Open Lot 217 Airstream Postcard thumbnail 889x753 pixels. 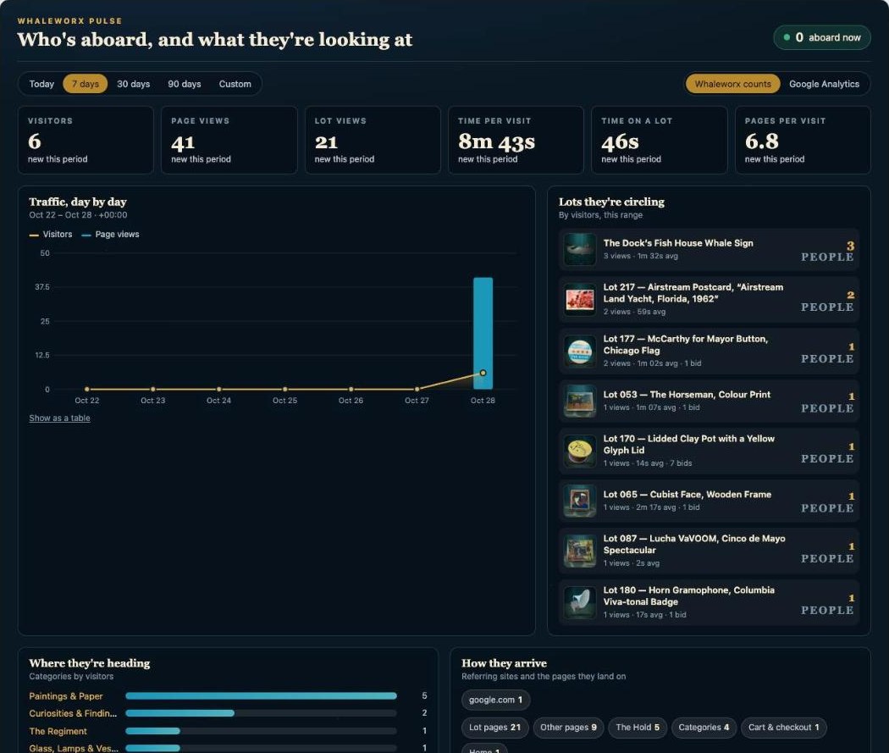point(580,299)
